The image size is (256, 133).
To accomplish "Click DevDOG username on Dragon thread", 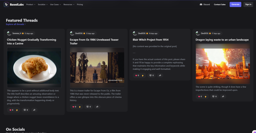I will [x=204, y=33].
